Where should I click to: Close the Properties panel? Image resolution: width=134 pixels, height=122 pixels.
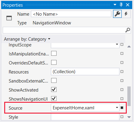(x=128, y=5)
